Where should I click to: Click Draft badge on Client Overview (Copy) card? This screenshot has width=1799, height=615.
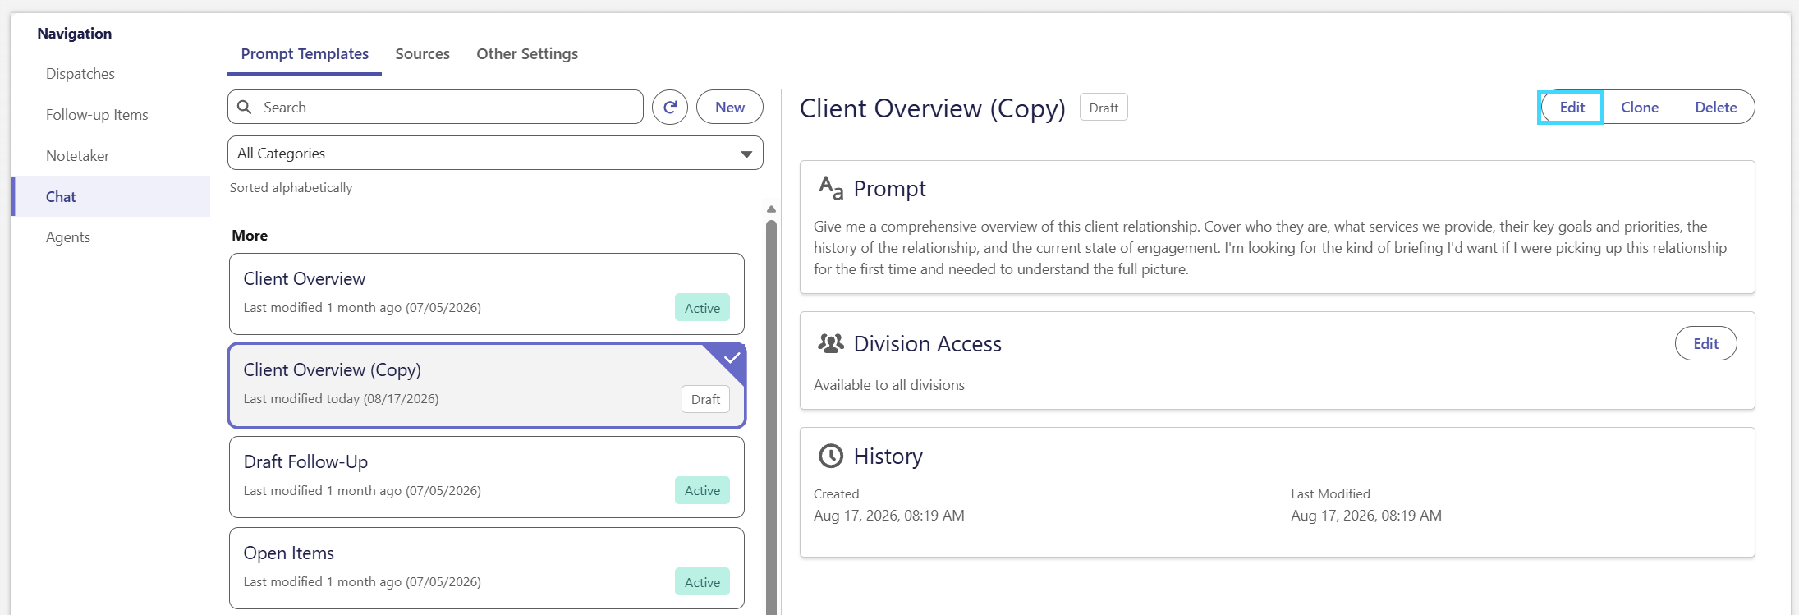[705, 399]
